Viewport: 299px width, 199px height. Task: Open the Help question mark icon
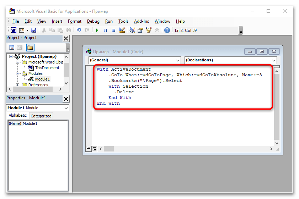[167, 31]
